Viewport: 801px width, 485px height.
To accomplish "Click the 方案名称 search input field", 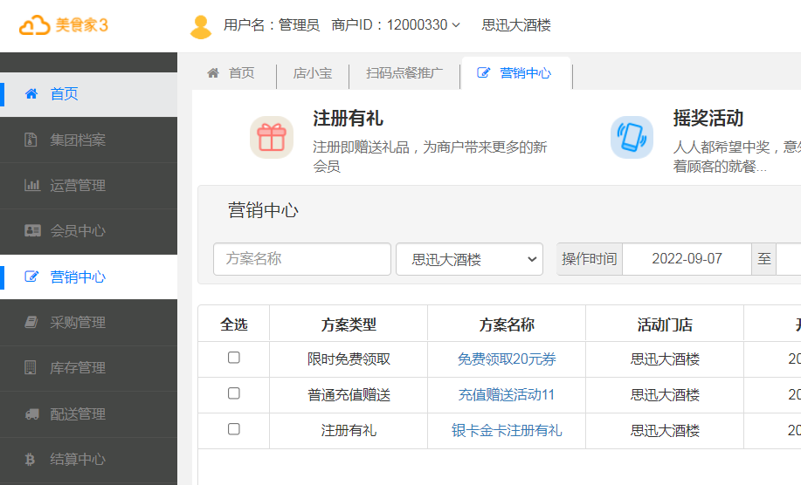I will (301, 259).
